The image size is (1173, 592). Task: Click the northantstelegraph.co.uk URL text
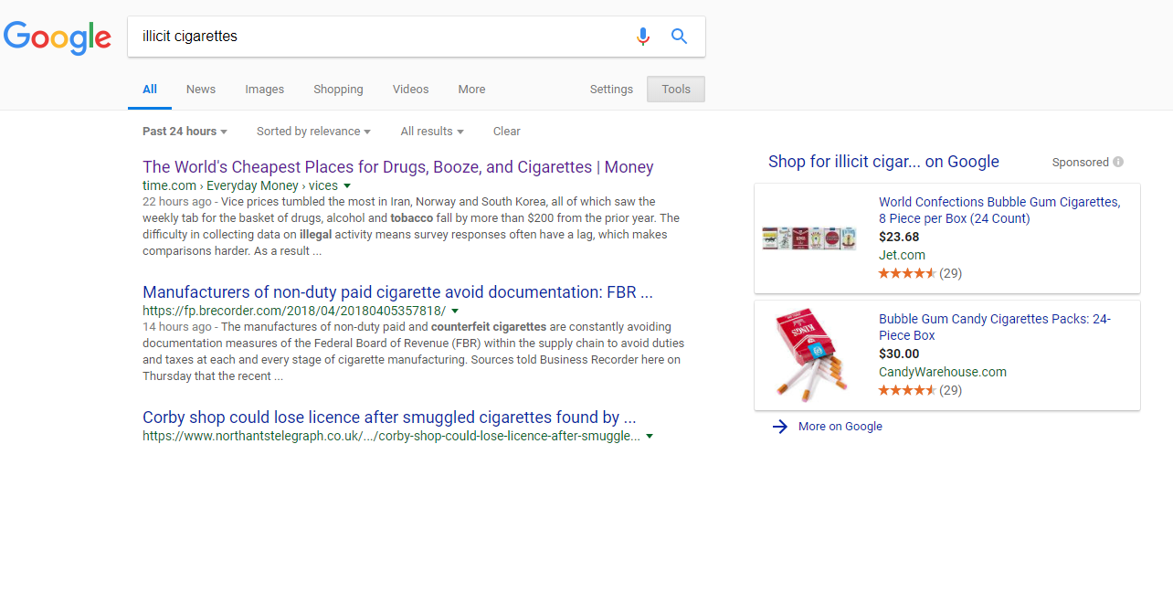click(x=391, y=437)
